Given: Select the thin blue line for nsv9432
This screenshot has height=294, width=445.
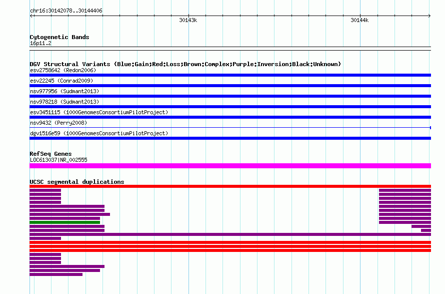Looking at the screenshot, I should click(230, 128).
